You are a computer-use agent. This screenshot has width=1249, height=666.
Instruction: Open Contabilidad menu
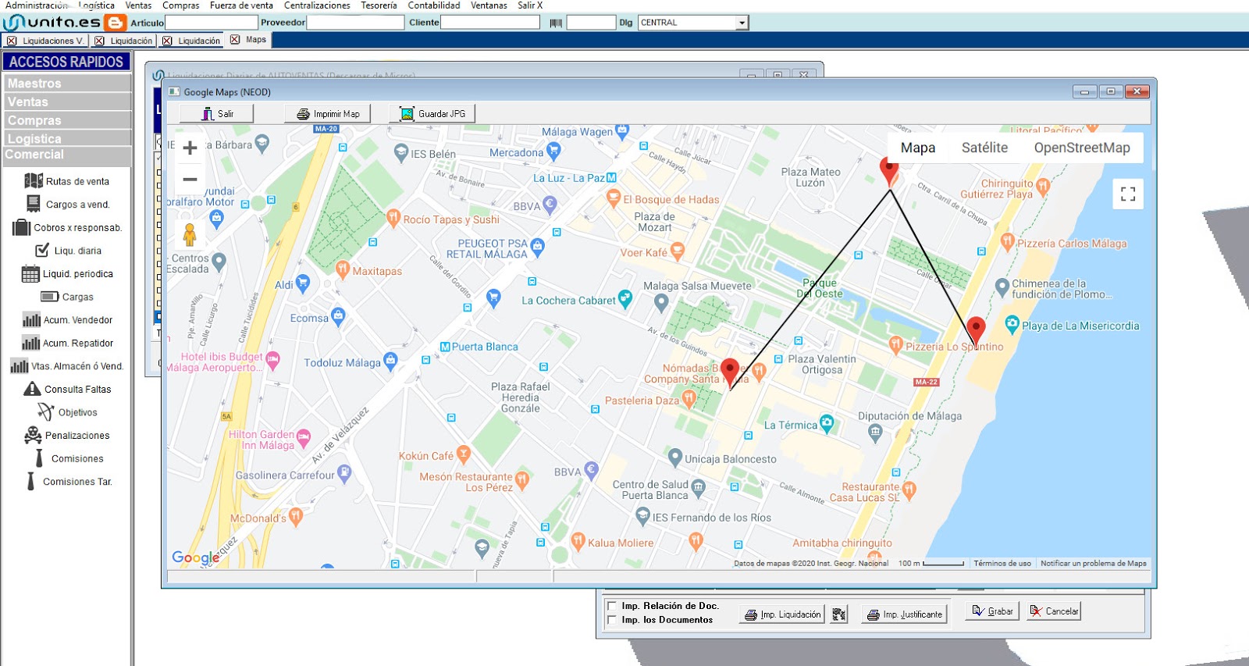click(x=434, y=5)
